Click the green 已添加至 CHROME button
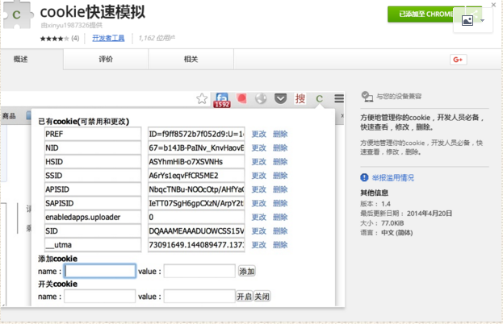Image resolution: width=503 pixels, height=324 pixels. [421, 13]
